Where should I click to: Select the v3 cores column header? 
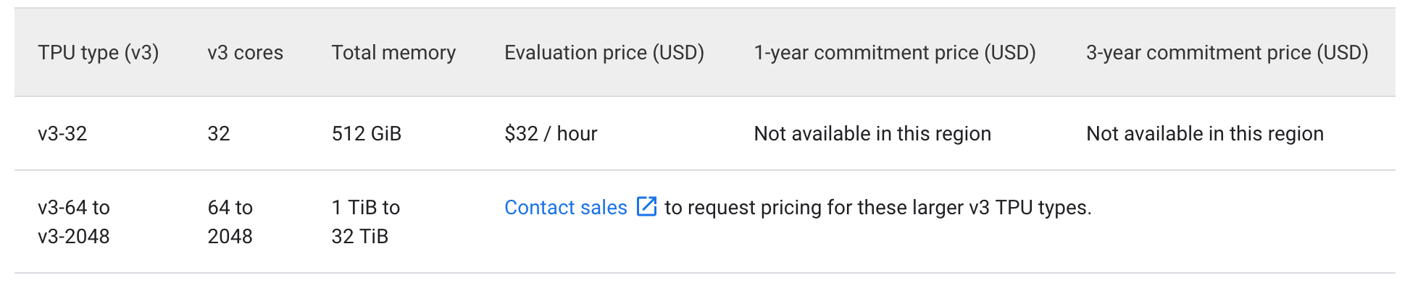(x=245, y=53)
